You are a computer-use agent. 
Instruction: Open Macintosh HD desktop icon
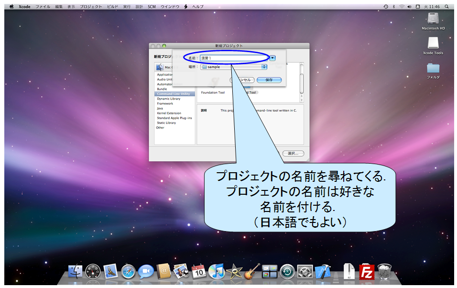tap(433, 22)
